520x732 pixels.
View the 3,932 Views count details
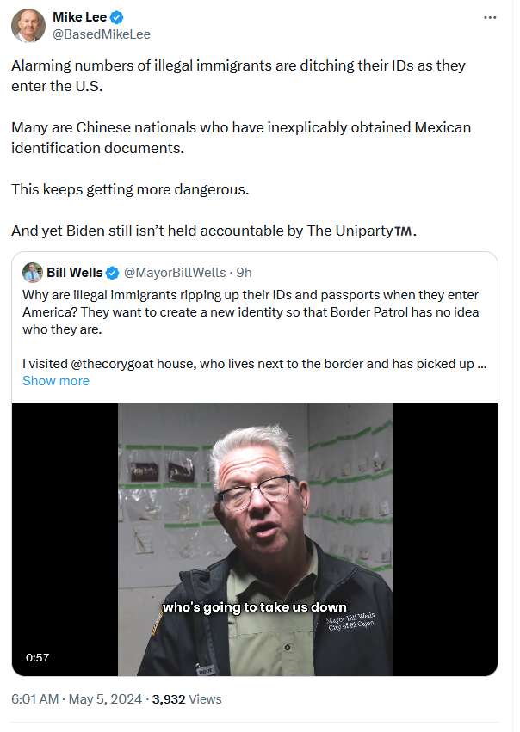click(x=187, y=699)
